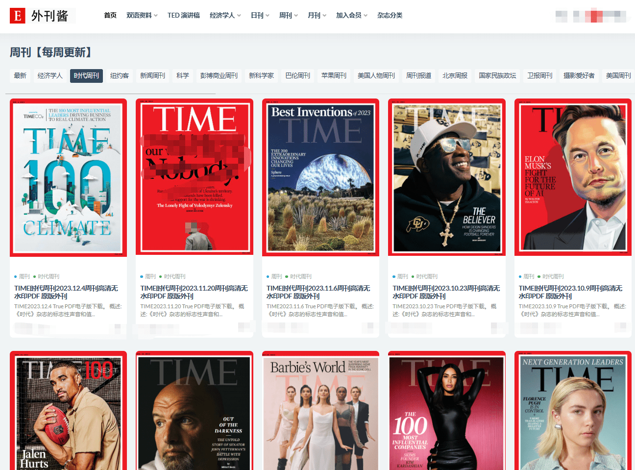This screenshot has height=470, width=635.
Task: Select the 国家民族政坛 category tab
Action: 497,75
